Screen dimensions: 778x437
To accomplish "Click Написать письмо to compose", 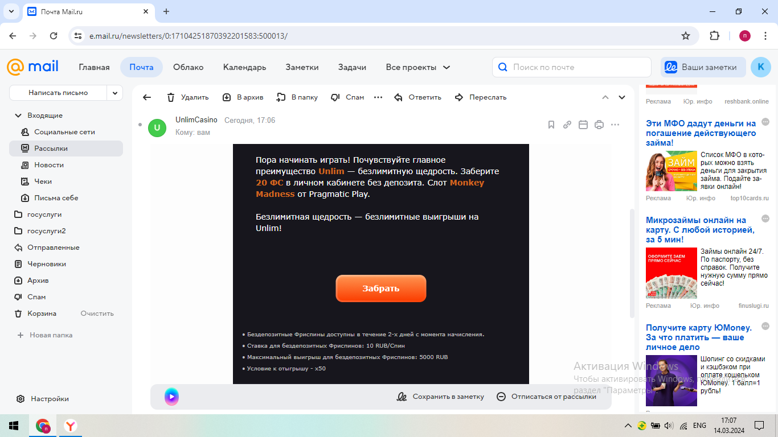I will (58, 93).
